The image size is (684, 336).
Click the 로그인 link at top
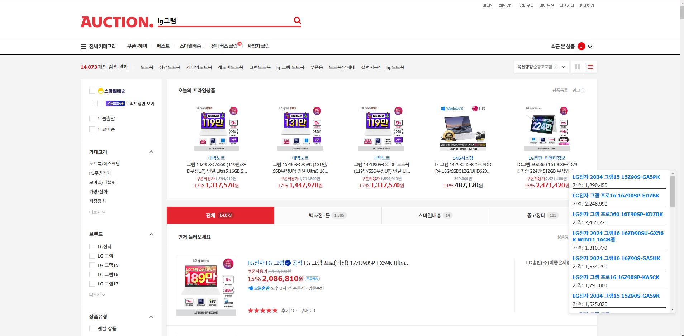pyautogui.click(x=488, y=5)
